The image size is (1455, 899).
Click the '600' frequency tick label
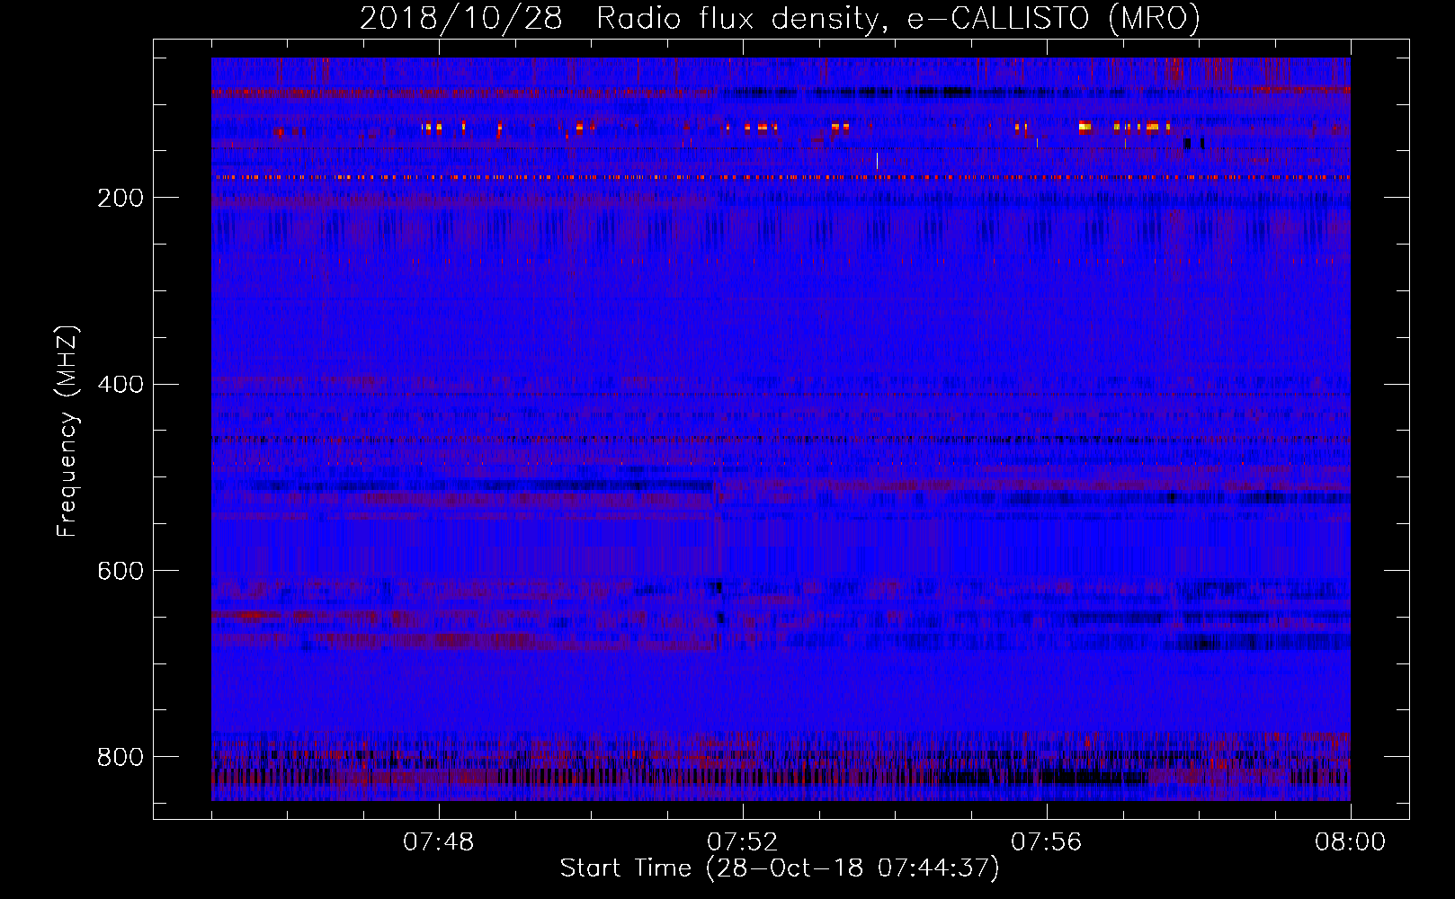point(121,572)
